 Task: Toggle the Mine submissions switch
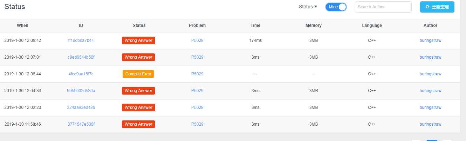click(x=336, y=7)
